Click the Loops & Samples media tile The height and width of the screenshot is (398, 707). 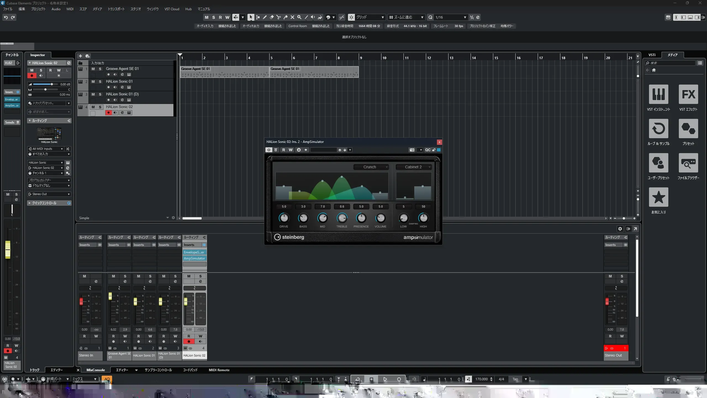pos(658,129)
